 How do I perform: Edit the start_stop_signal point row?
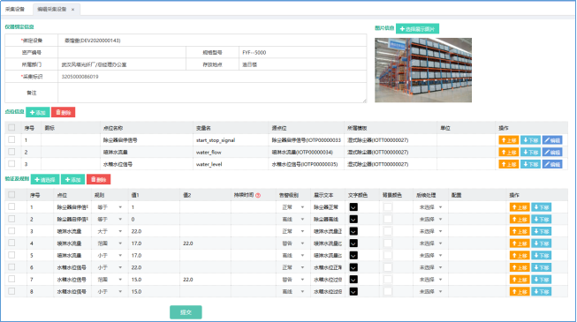coord(552,140)
